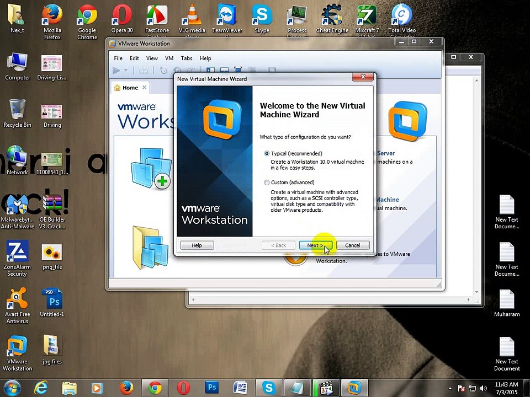Open the File menu in VMware Workstation

point(118,58)
